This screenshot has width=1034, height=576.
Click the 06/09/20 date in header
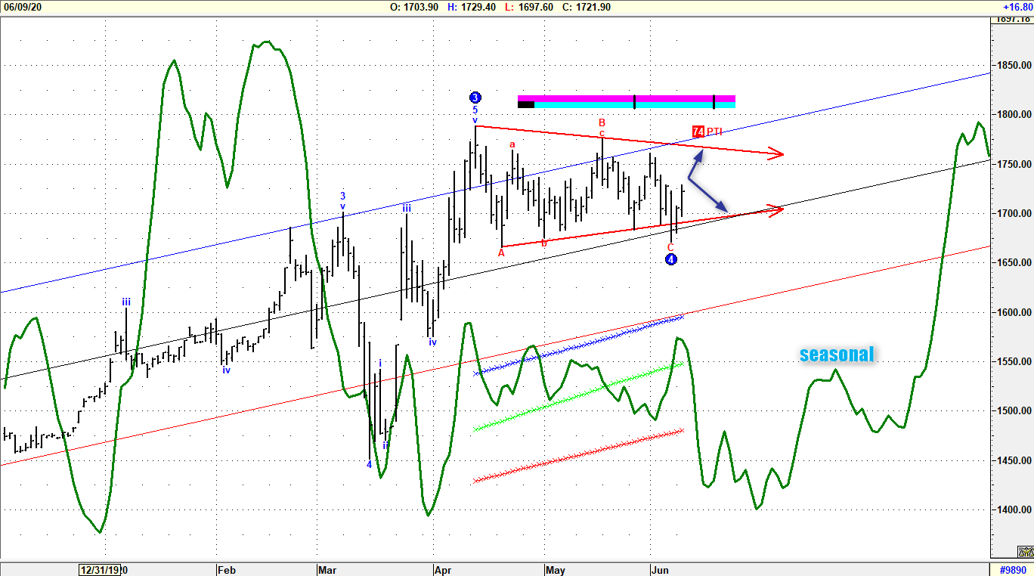(21, 6)
